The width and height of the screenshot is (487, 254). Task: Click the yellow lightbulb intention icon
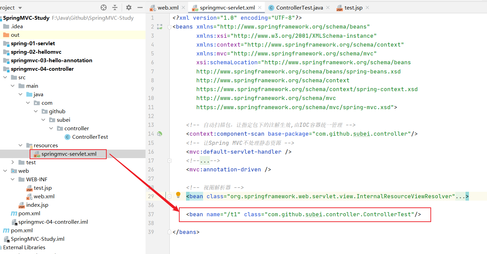pyautogui.click(x=178, y=195)
